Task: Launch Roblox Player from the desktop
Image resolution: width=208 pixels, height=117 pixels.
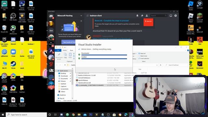Action: 191,17
